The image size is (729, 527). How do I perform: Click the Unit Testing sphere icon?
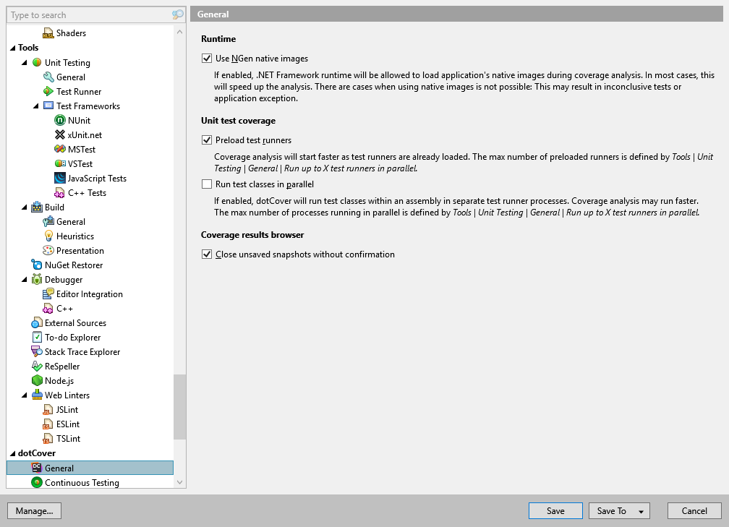click(37, 62)
